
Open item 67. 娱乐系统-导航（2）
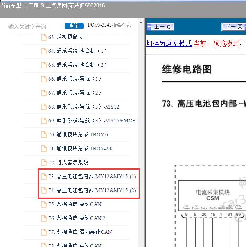pos(75,93)
